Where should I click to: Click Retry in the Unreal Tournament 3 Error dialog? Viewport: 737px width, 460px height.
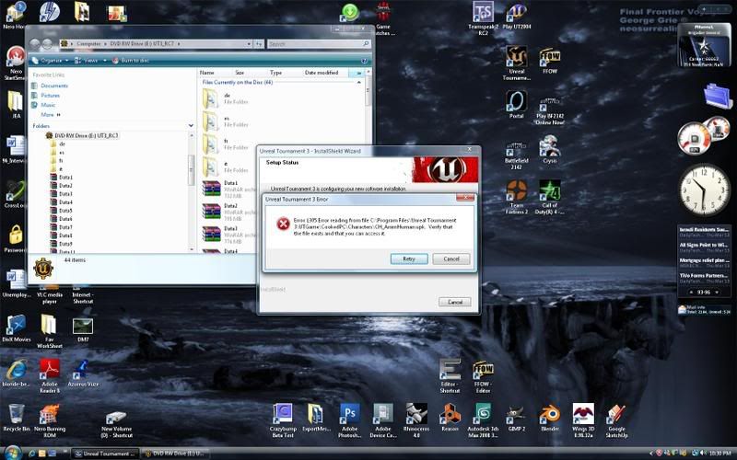pos(409,259)
